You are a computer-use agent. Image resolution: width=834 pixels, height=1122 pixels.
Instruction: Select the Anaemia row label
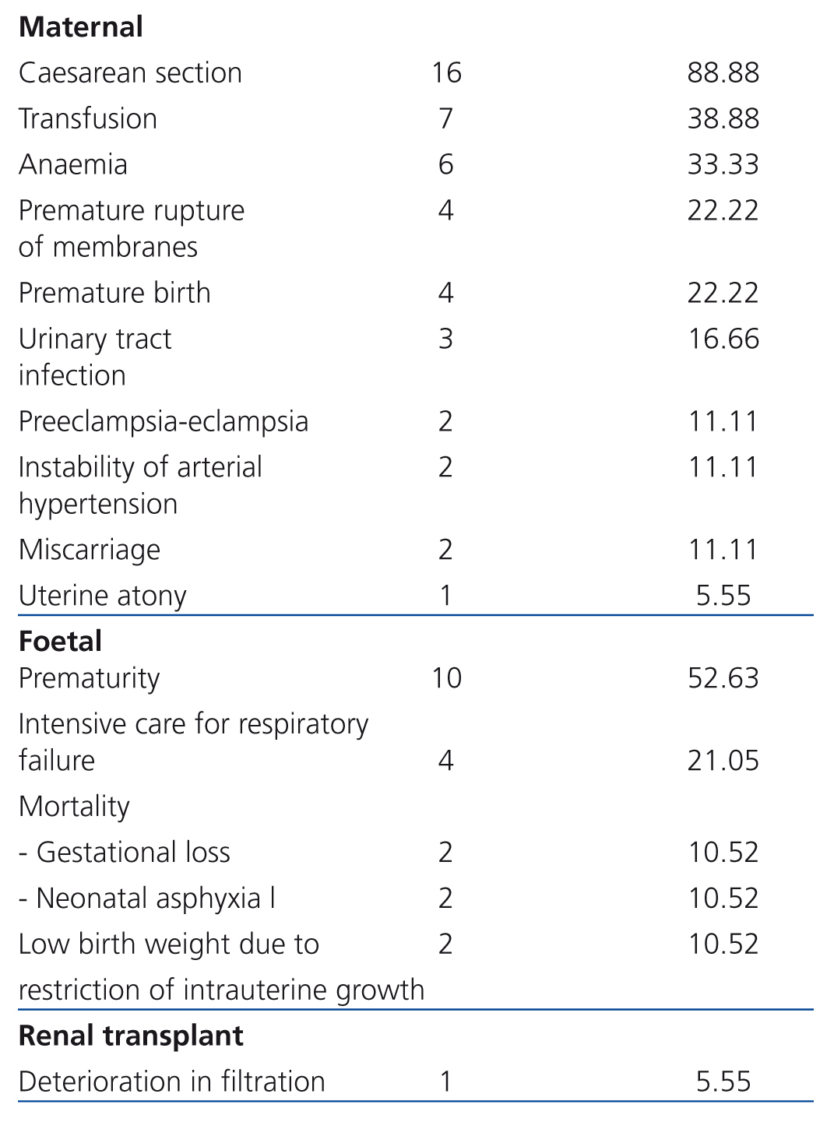[73, 165]
